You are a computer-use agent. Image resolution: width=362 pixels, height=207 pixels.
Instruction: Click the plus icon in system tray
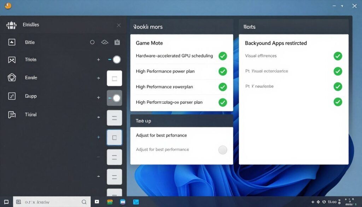(313, 202)
